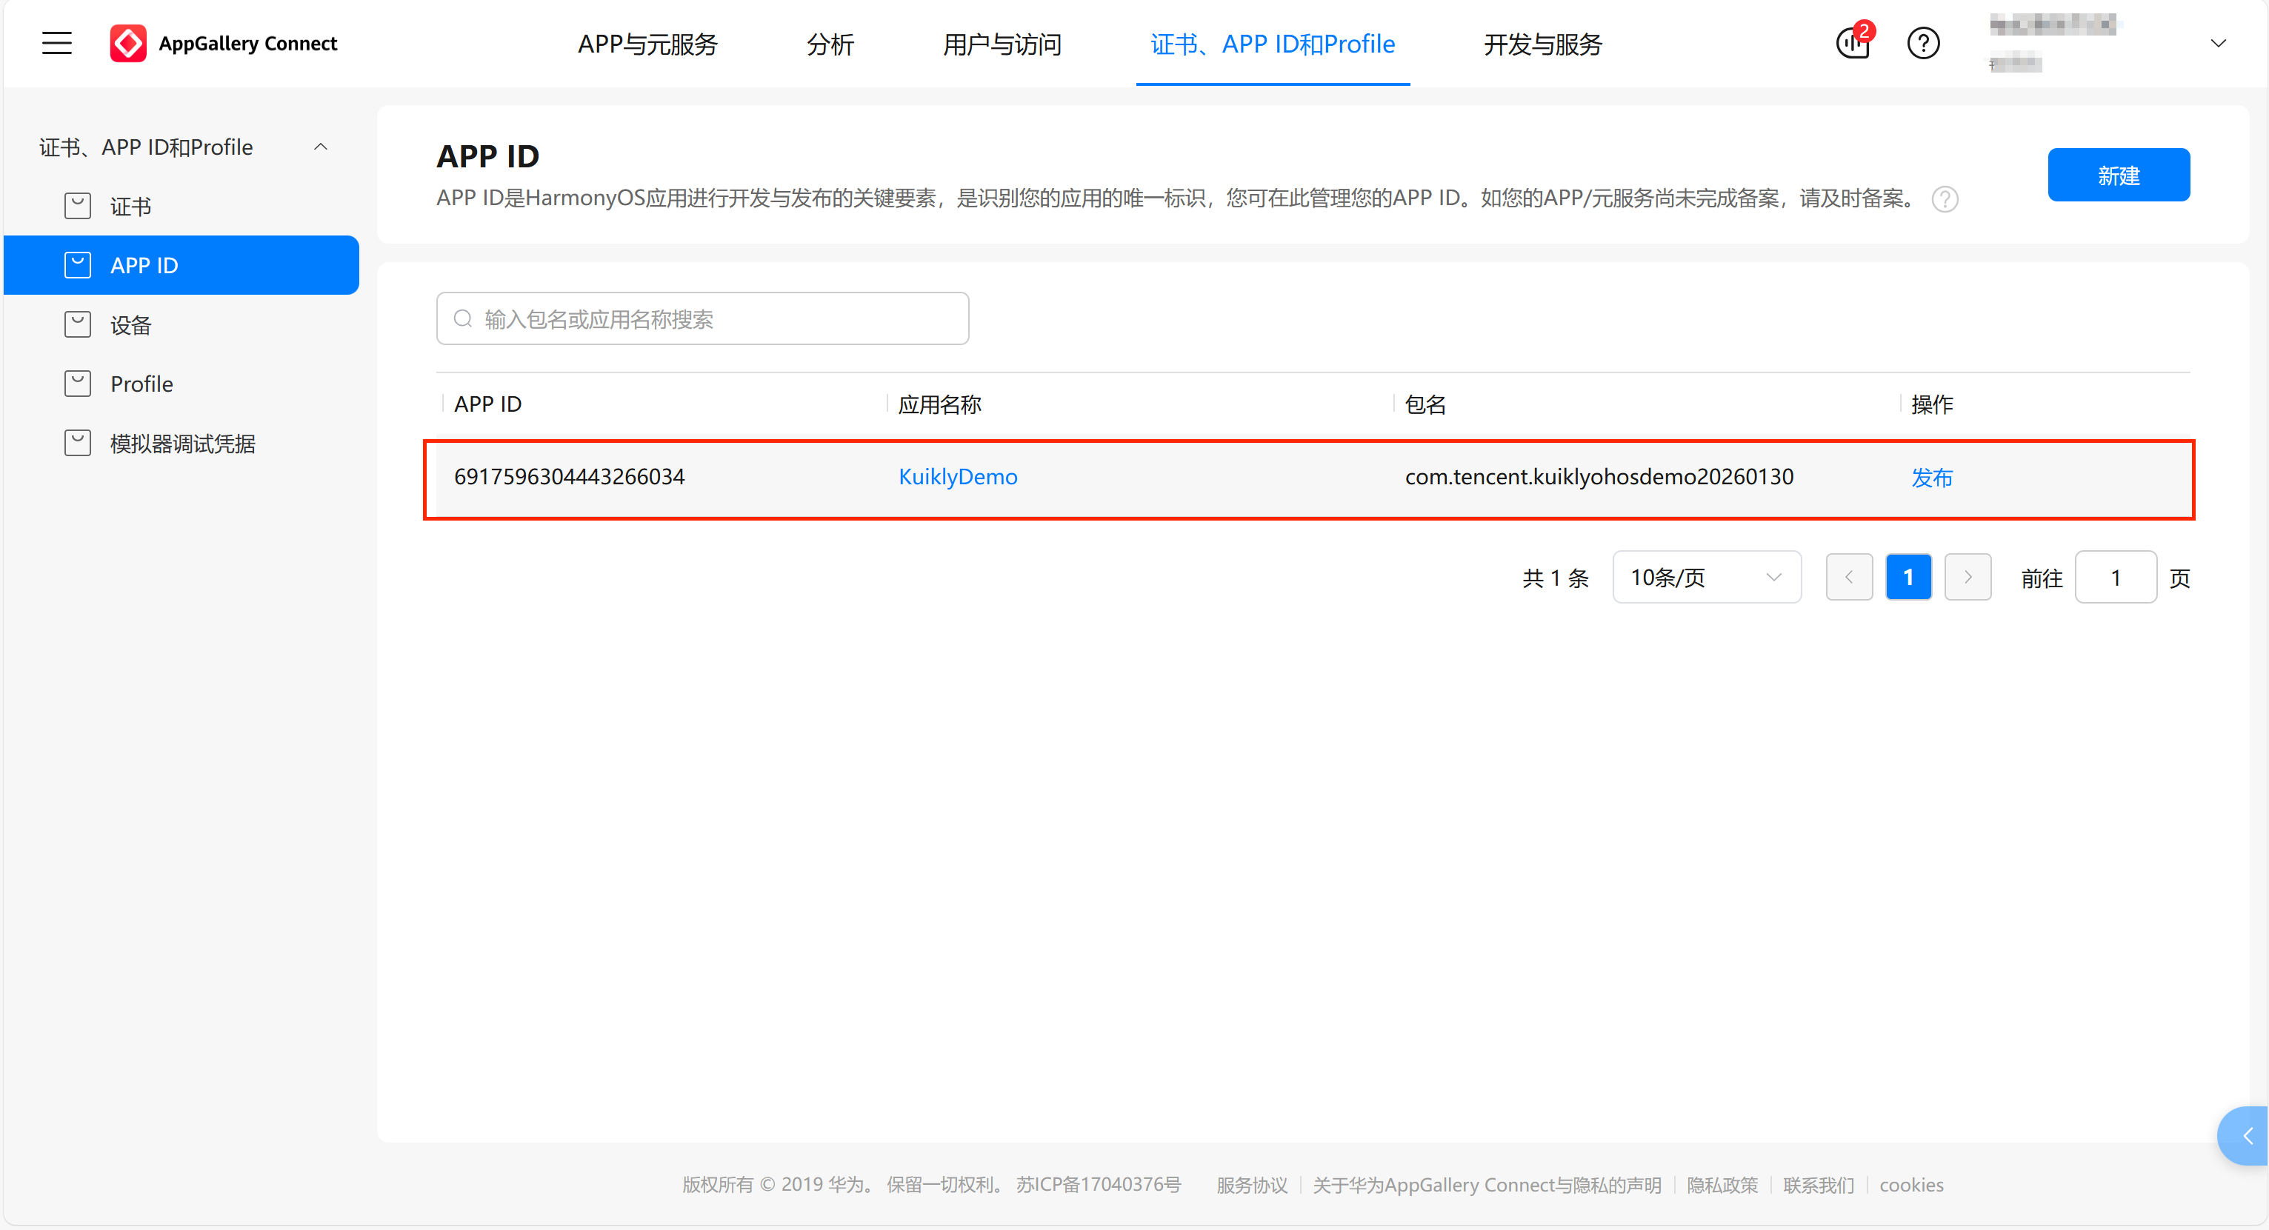Collapse the 证书、APP ID和Profile sidebar group

321,147
